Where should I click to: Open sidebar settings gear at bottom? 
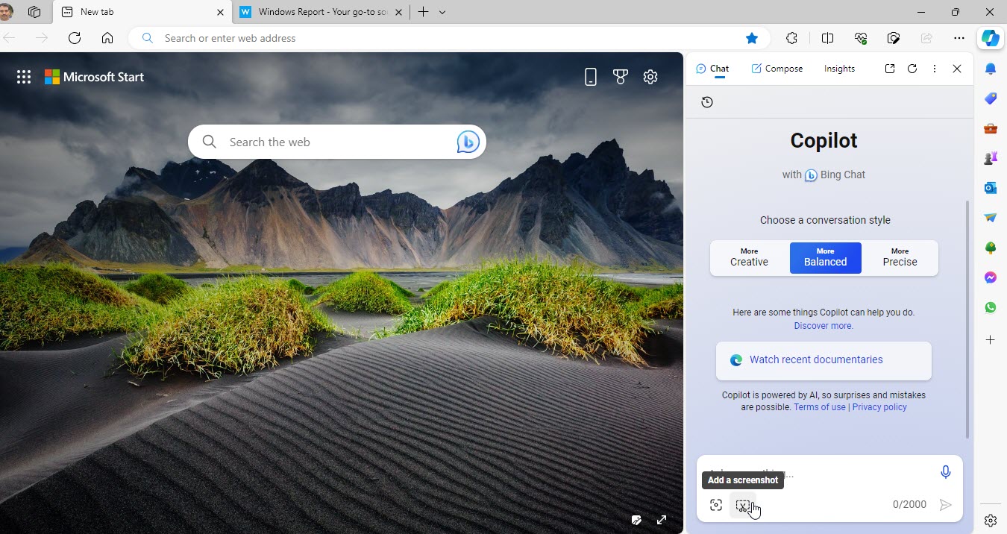[991, 521]
